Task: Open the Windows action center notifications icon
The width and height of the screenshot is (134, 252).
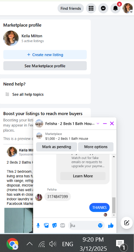Action: 121,245
